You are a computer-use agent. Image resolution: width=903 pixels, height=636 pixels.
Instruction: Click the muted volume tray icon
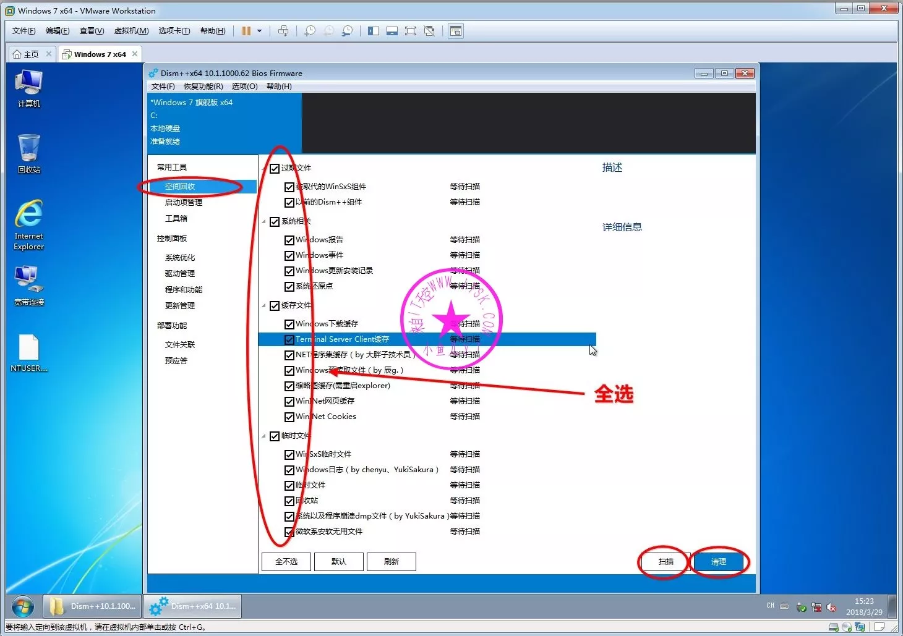point(831,608)
